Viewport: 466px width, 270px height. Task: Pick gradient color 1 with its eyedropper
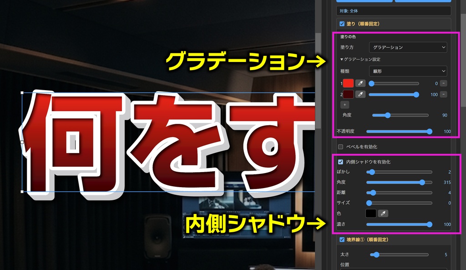360,83
